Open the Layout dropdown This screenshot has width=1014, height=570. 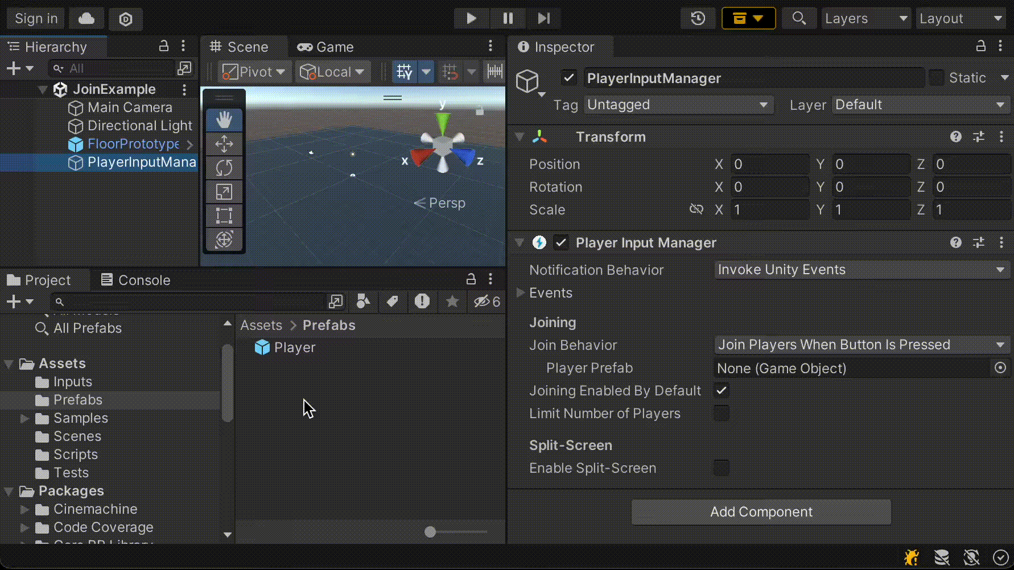coord(961,18)
